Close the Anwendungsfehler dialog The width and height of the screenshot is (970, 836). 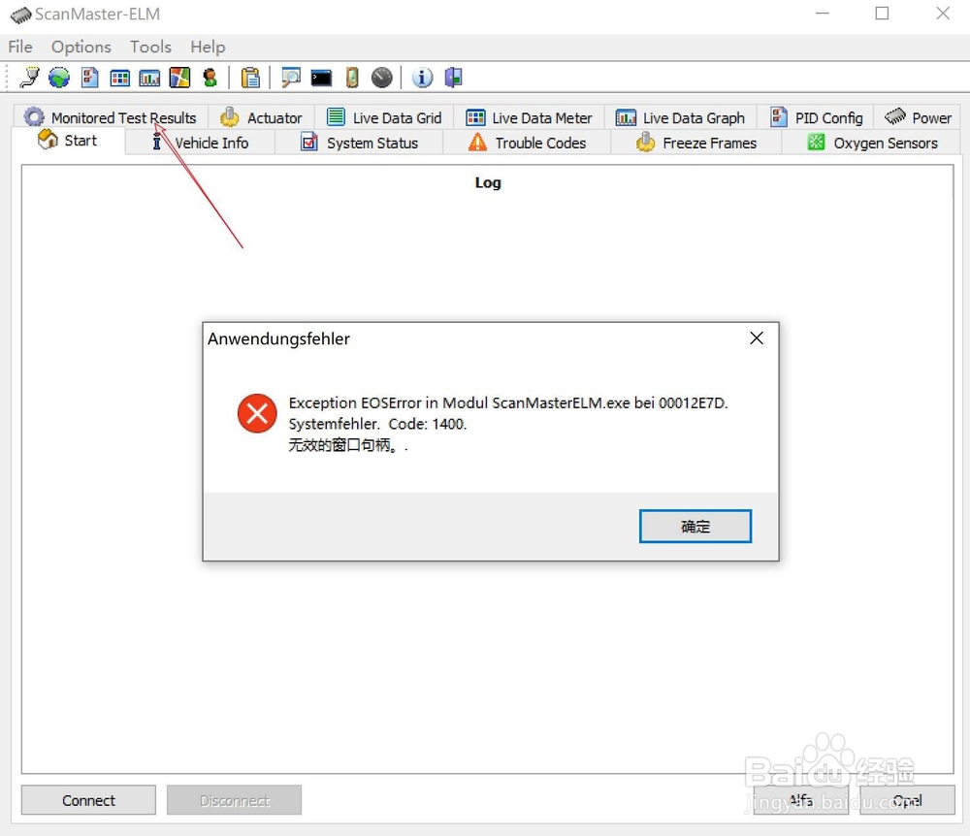756,338
